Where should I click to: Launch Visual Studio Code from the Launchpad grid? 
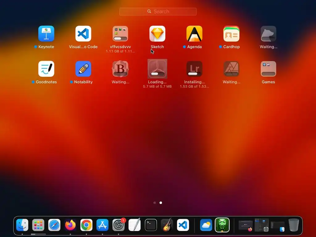83,34
